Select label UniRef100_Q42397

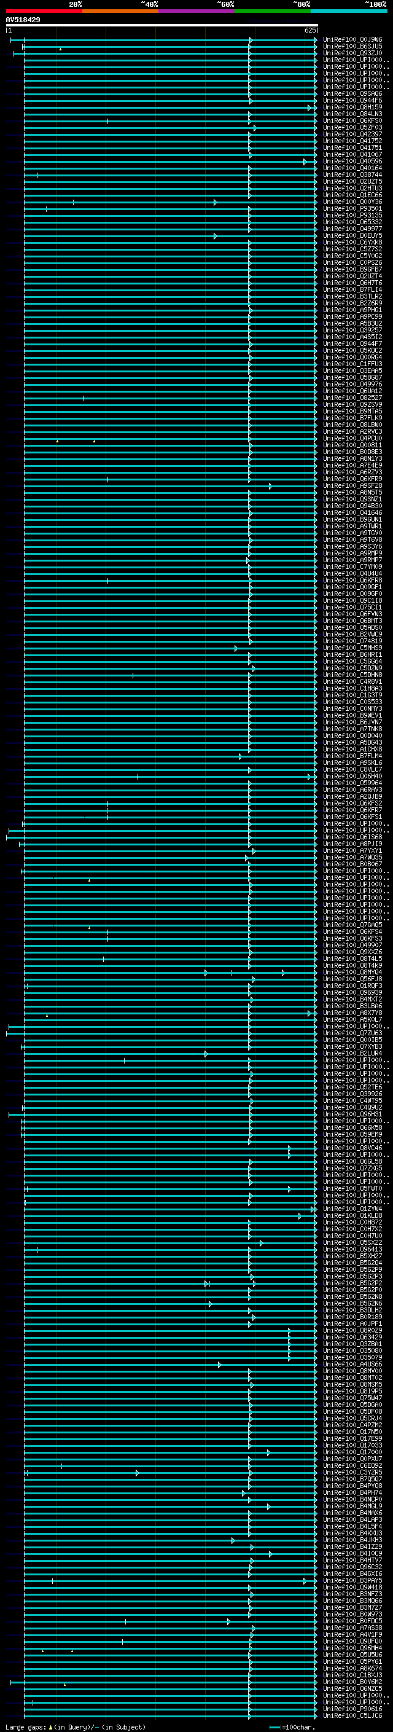(x=352, y=135)
